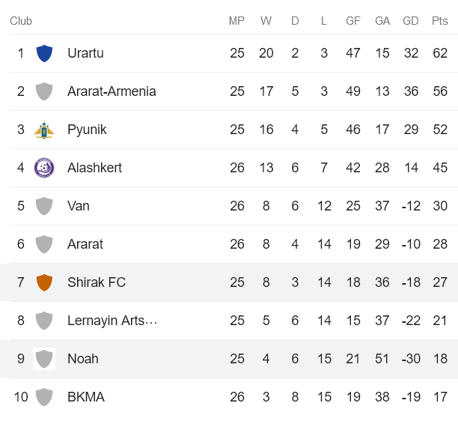Screen dimensions: 458x421
Task: Open the Ararat-Armenia team name
Action: tap(112, 91)
